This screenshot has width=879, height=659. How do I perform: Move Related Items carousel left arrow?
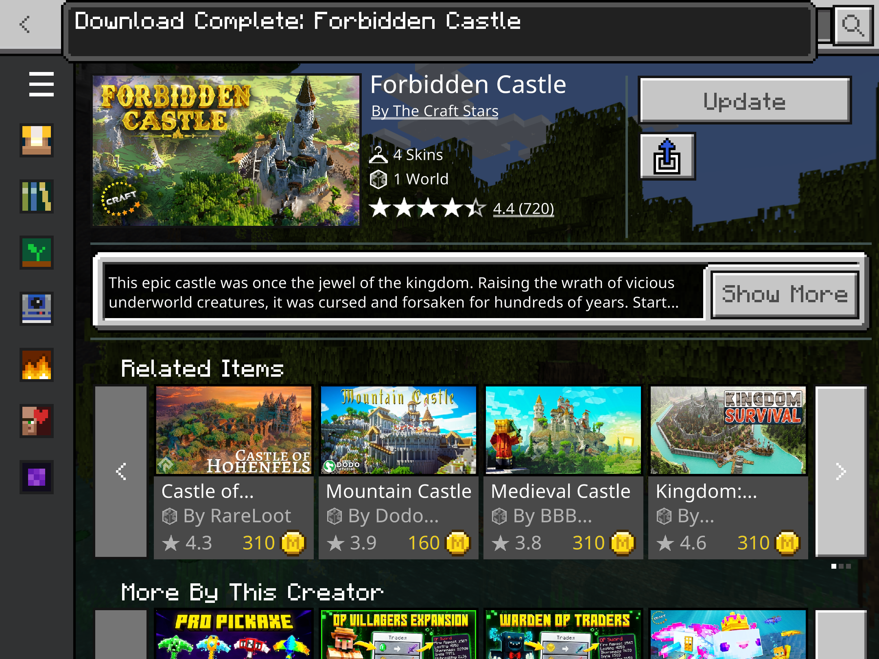tap(121, 471)
